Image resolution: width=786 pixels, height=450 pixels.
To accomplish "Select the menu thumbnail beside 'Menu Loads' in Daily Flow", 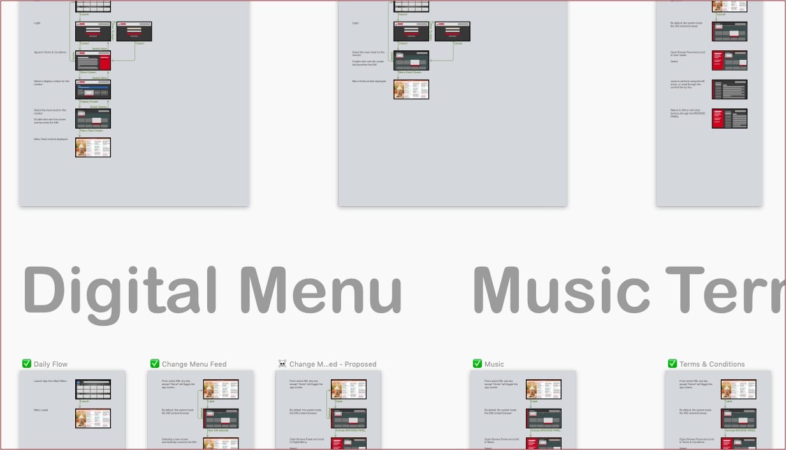I will click(93, 418).
